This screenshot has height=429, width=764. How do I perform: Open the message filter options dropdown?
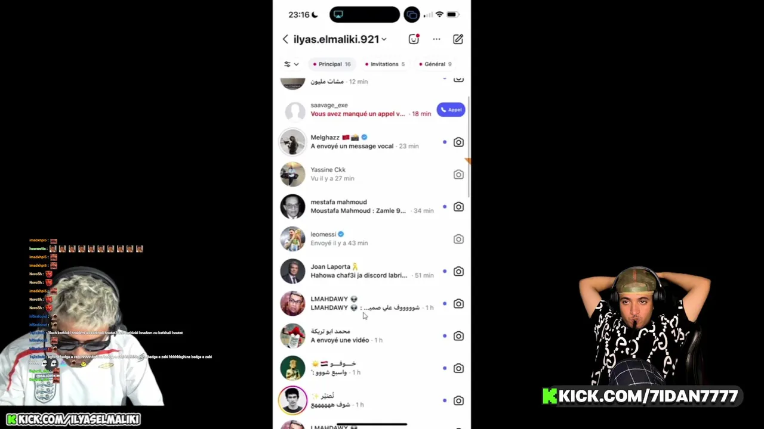point(291,64)
